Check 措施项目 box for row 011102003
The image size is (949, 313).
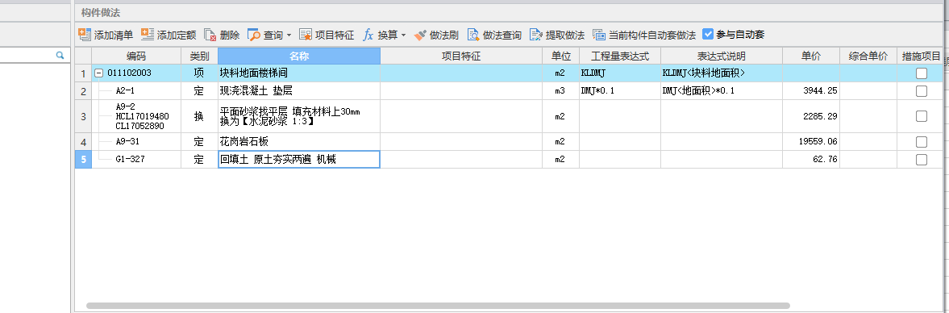921,73
